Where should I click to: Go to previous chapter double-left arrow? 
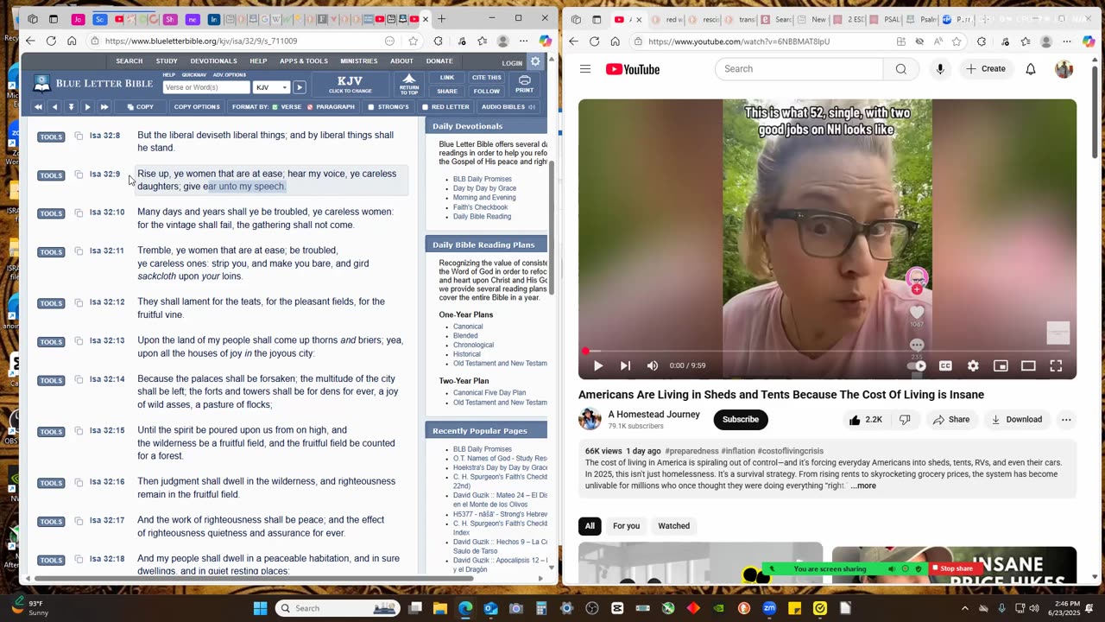coord(38,107)
